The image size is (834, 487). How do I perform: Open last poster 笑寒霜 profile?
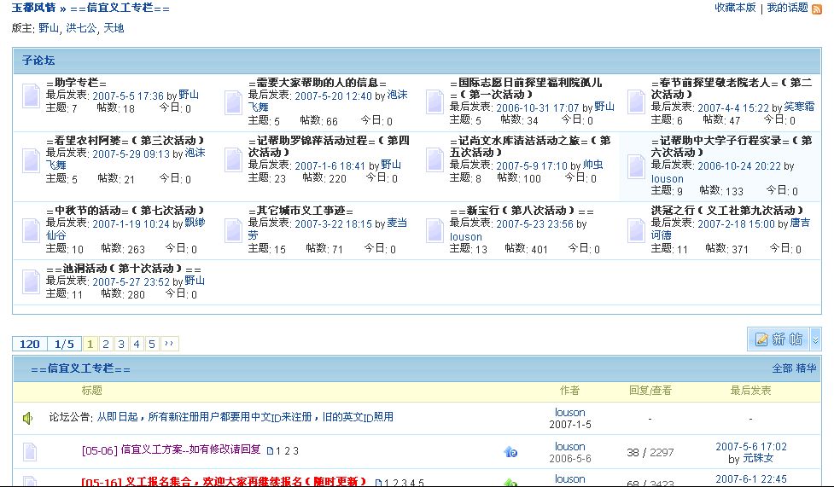tap(799, 107)
